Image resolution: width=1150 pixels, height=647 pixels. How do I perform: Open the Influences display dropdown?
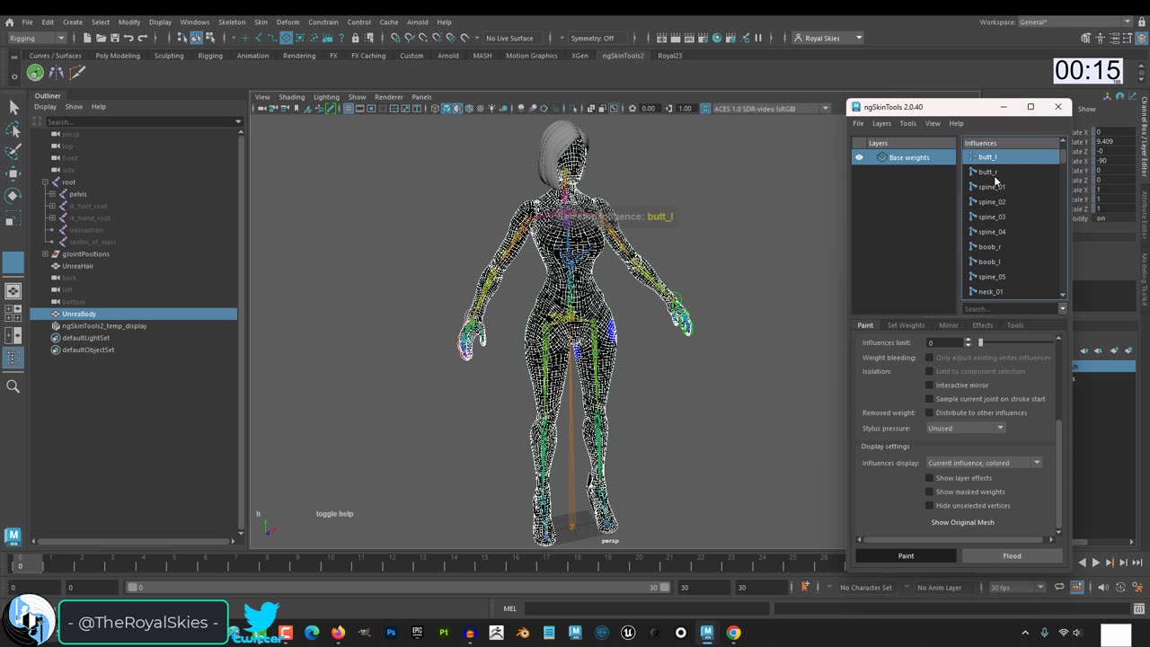tap(984, 463)
